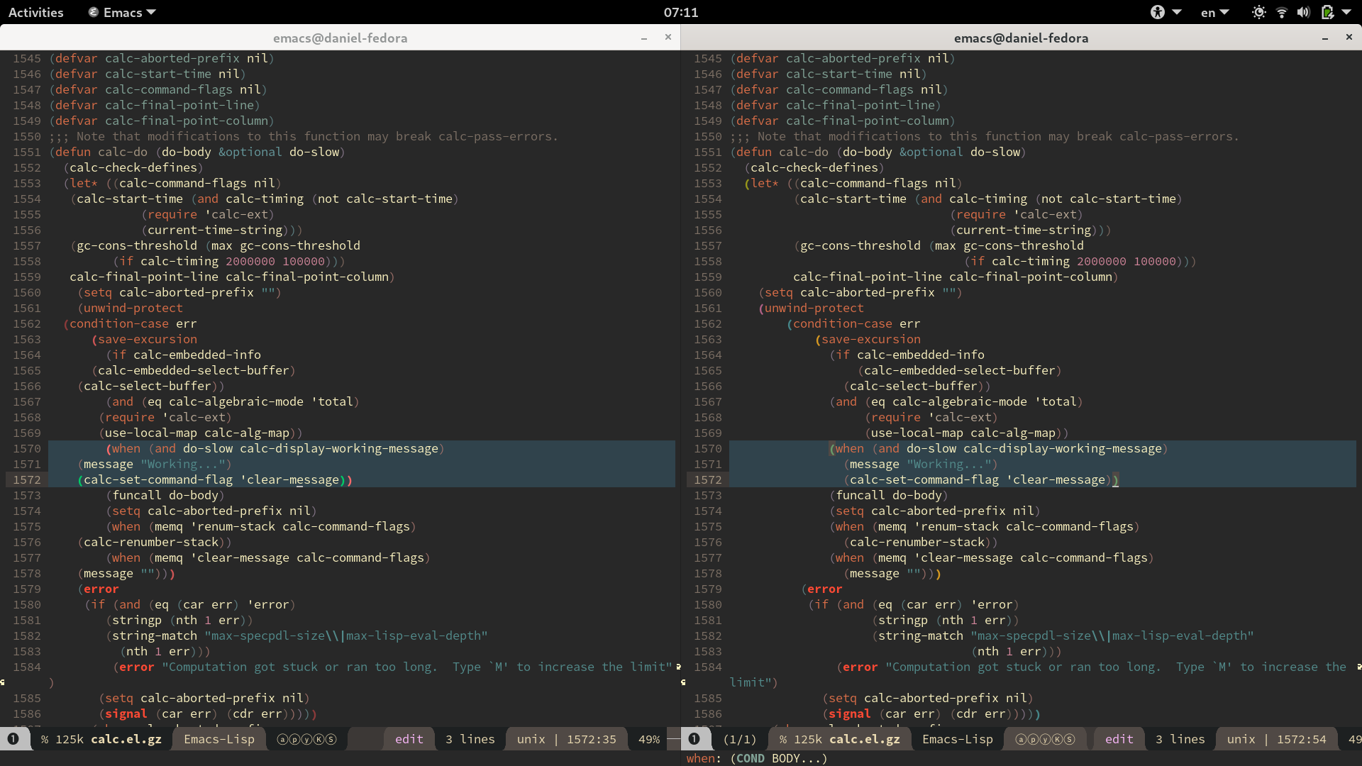Screen dimensions: 1362x766
Task: Open the Emacs application menu
Action: [121, 12]
